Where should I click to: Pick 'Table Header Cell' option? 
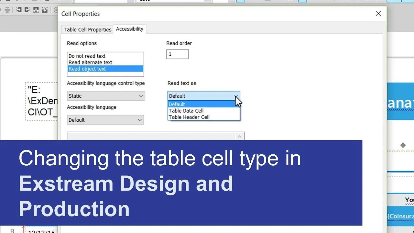tap(204, 117)
